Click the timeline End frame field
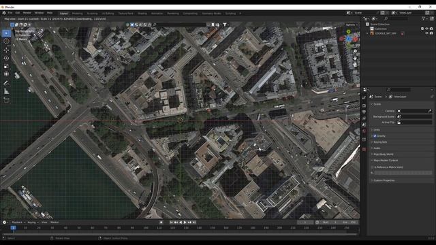The height and width of the screenshot is (245, 436). click(349, 223)
